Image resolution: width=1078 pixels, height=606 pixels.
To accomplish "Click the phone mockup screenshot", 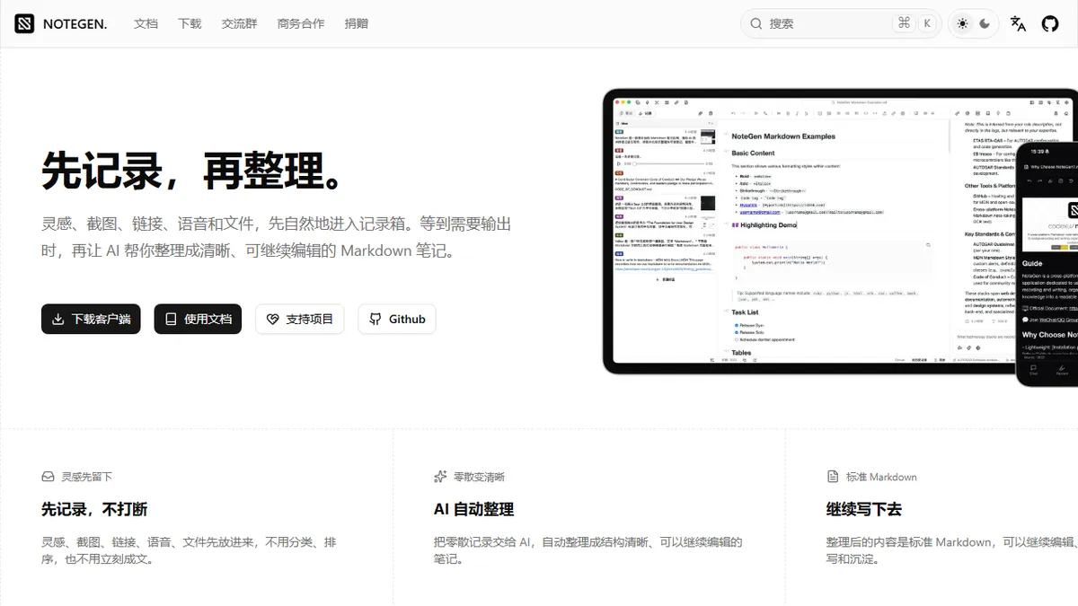I will [x=1047, y=262].
